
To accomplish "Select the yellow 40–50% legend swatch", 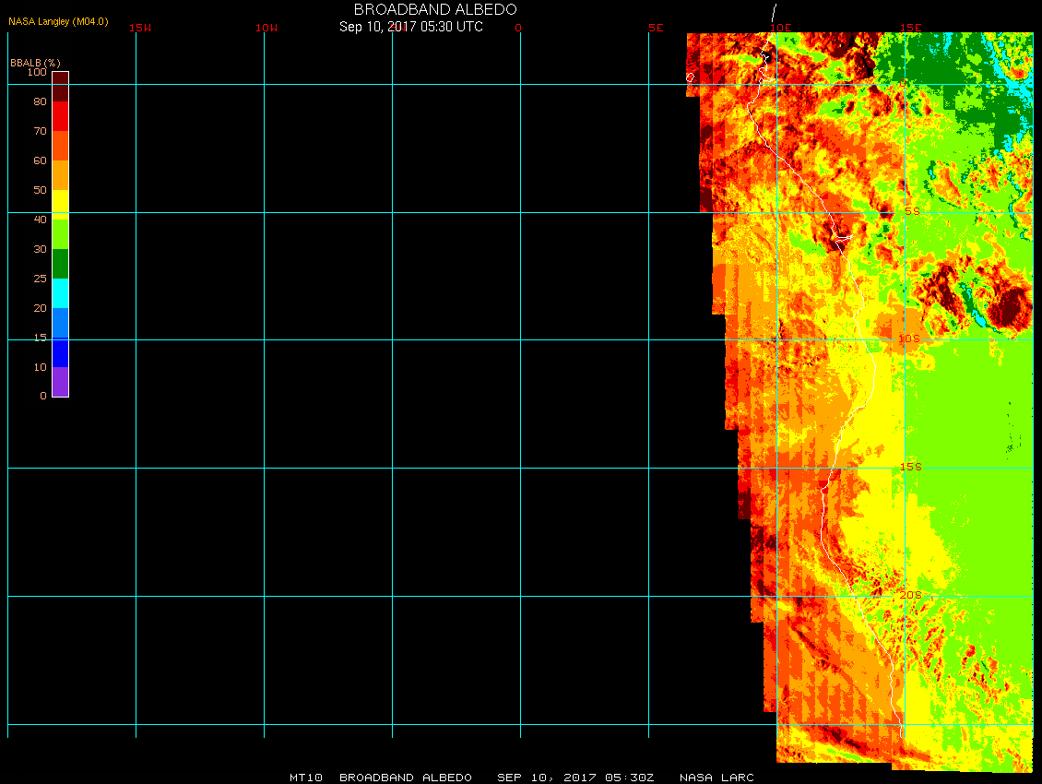I will (60, 203).
